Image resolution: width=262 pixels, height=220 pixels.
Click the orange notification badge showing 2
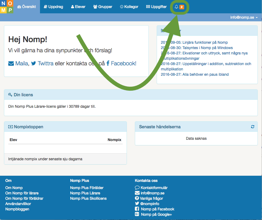(x=182, y=7)
